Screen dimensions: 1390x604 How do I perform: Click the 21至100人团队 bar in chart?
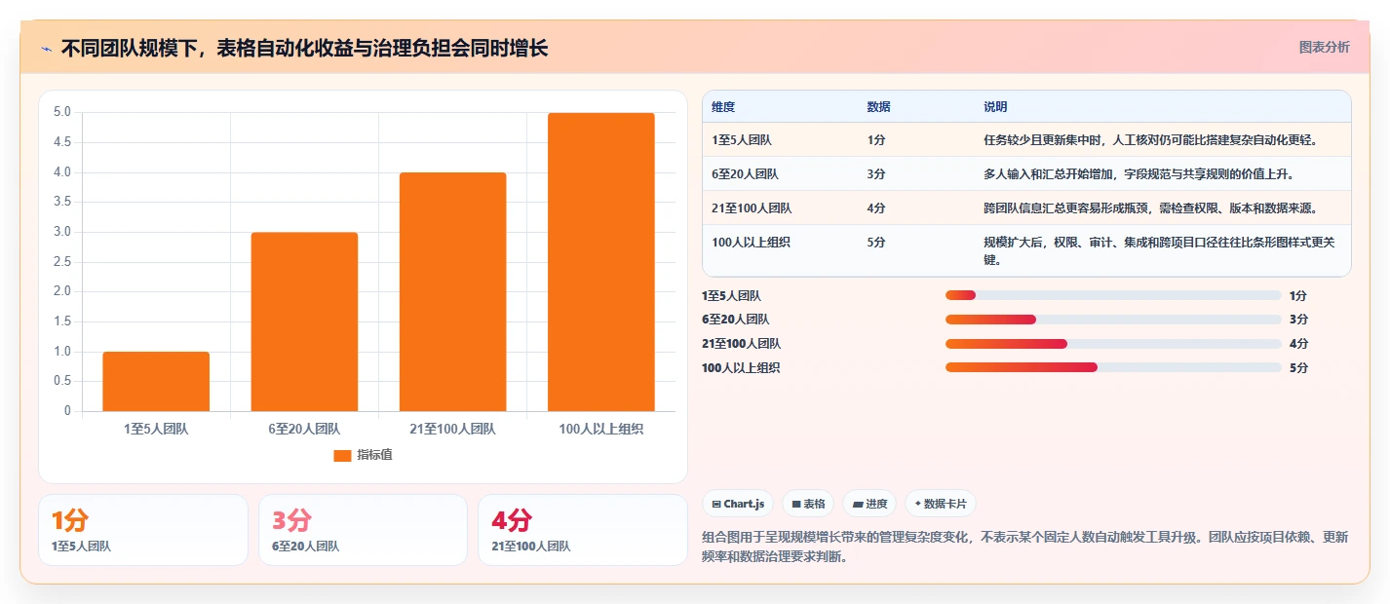(x=452, y=291)
